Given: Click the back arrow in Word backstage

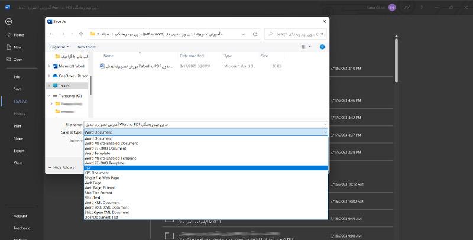Looking at the screenshot, I should [9, 21].
